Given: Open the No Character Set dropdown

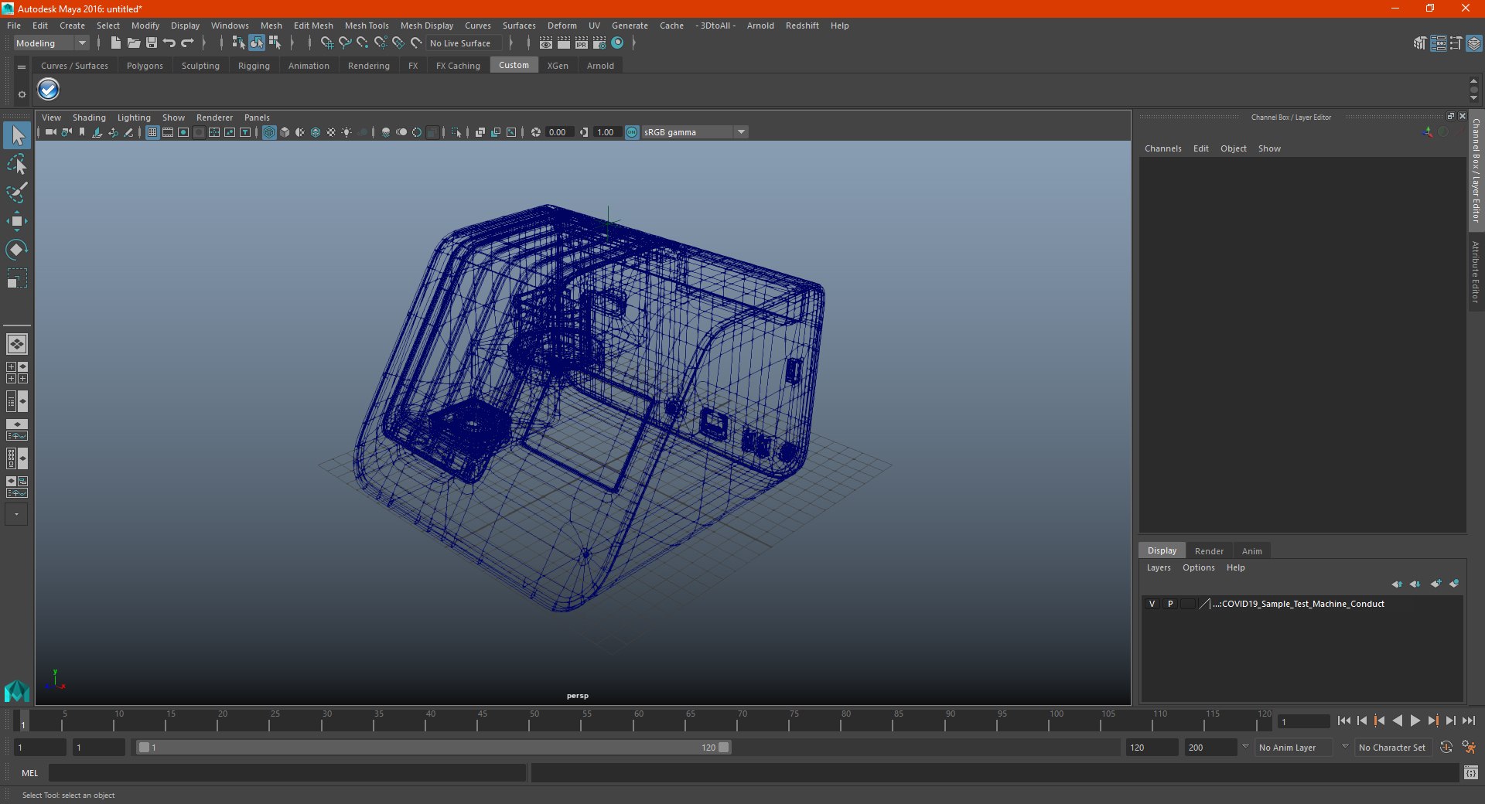Looking at the screenshot, I should [1394, 748].
